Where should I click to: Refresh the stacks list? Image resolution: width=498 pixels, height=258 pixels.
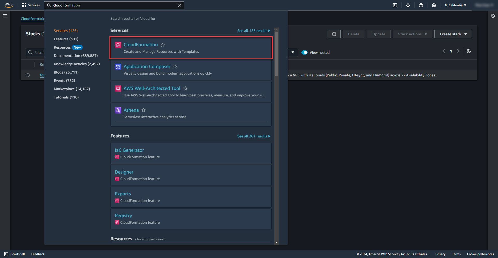(334, 34)
